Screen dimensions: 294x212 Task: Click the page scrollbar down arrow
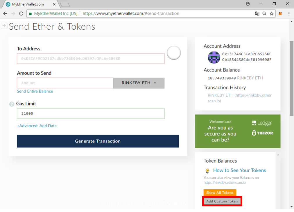tap(292, 207)
